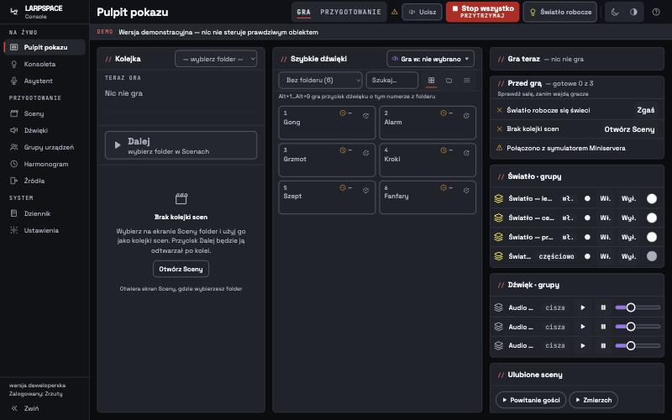Open Ustawienia in the sidebar
Screen dimensions: 672x420
(44, 230)
